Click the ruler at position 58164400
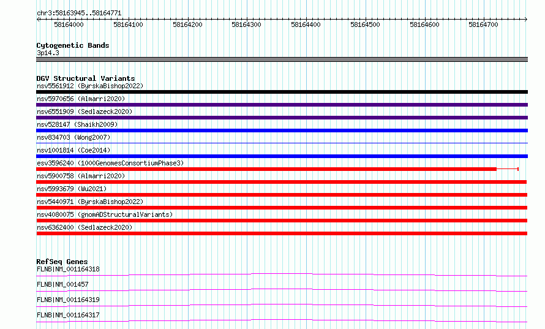The width and height of the screenshot is (545, 329). pos(306,25)
